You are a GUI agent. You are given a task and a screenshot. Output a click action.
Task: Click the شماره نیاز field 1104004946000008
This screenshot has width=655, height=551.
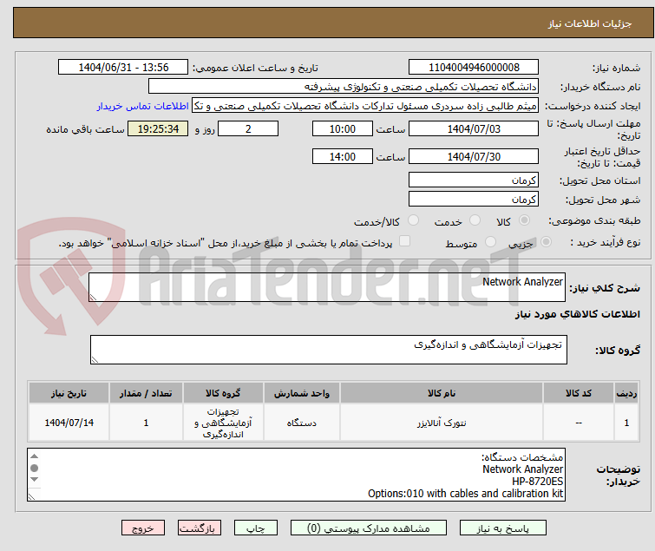[x=474, y=68]
